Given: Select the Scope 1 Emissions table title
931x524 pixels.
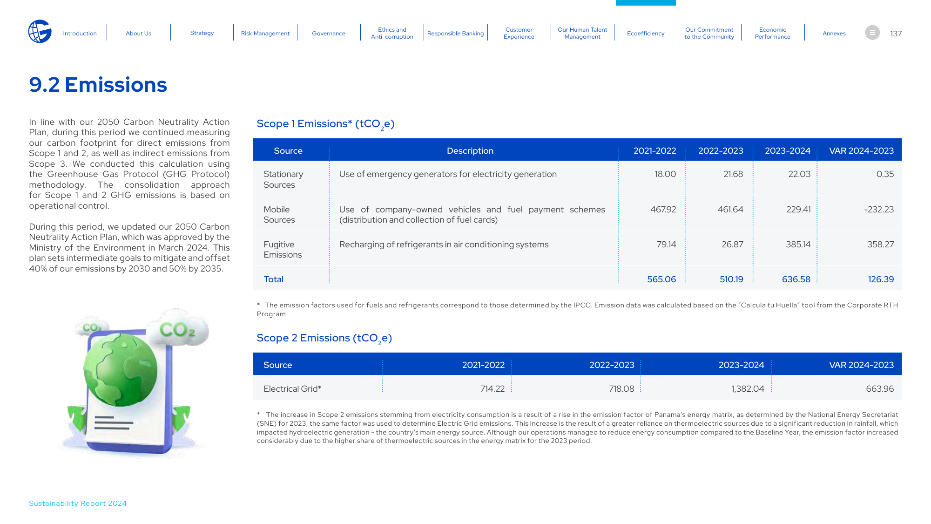Looking at the screenshot, I should (x=325, y=124).
